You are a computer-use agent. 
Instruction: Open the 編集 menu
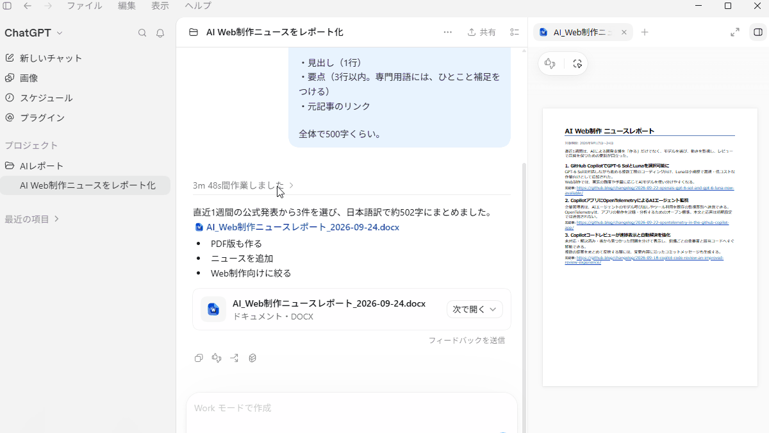(x=127, y=6)
